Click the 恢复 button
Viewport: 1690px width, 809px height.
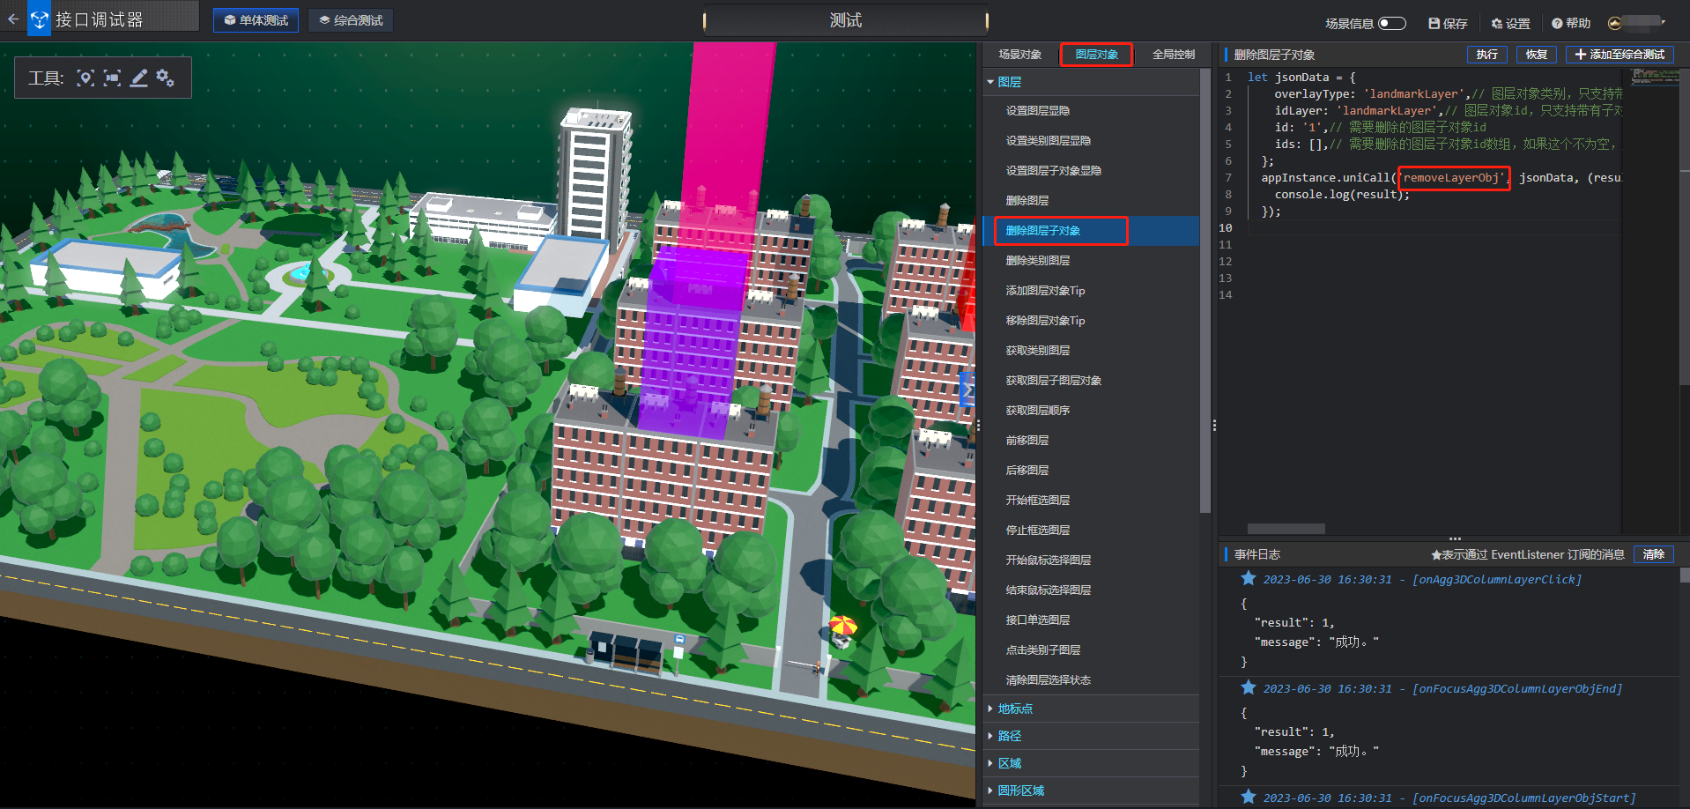(1537, 55)
